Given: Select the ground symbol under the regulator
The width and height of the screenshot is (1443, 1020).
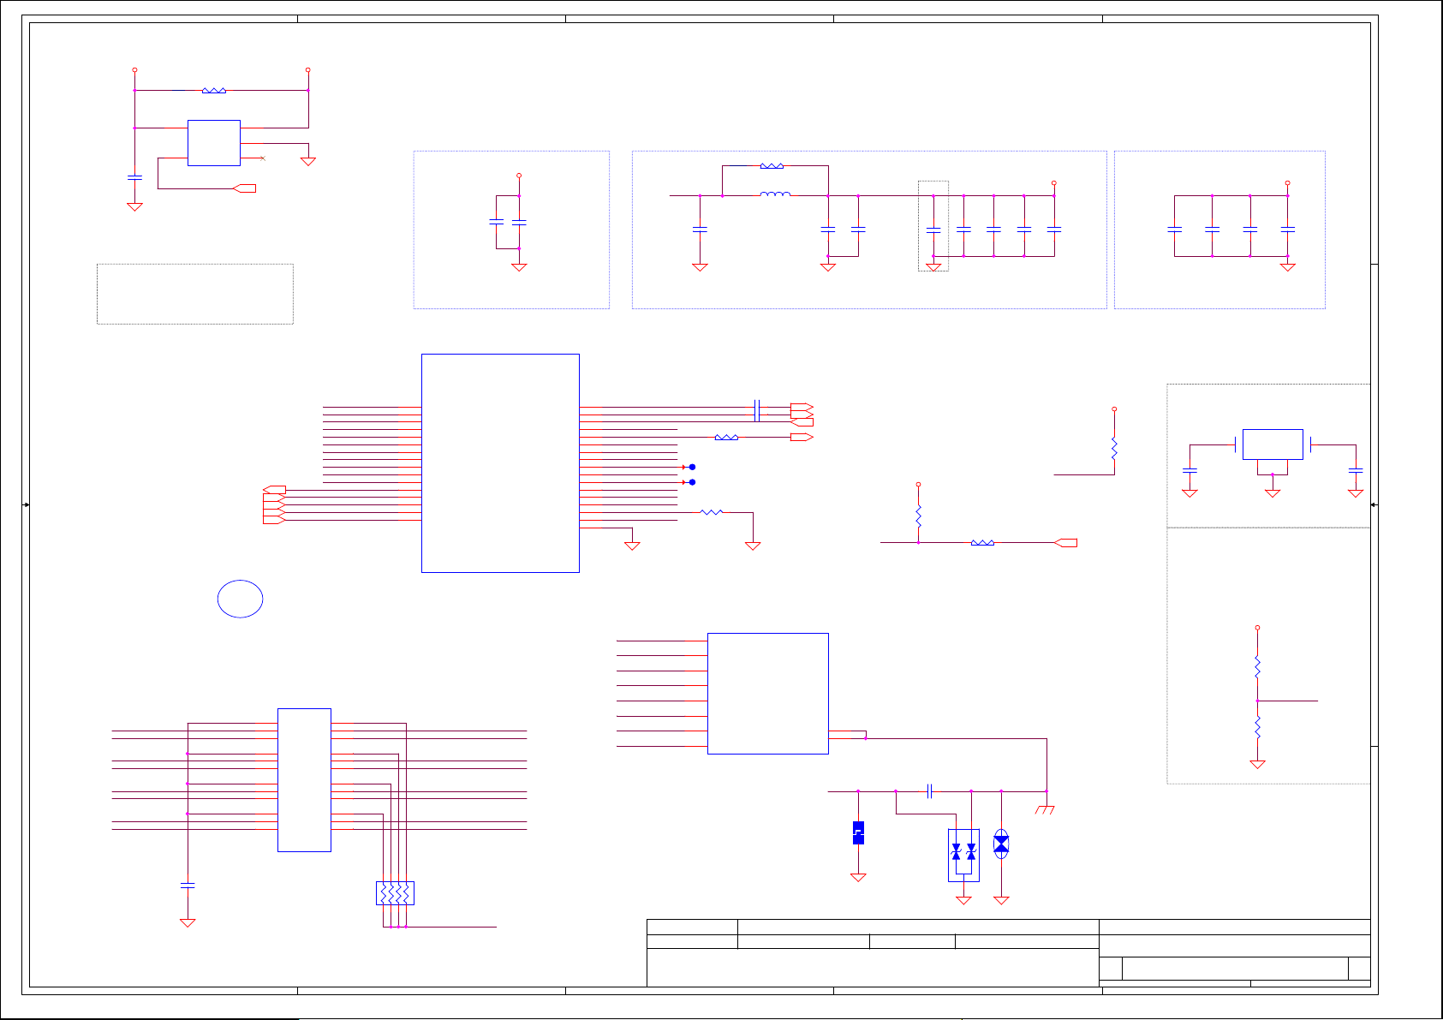Looking at the screenshot, I should coord(1273,493).
